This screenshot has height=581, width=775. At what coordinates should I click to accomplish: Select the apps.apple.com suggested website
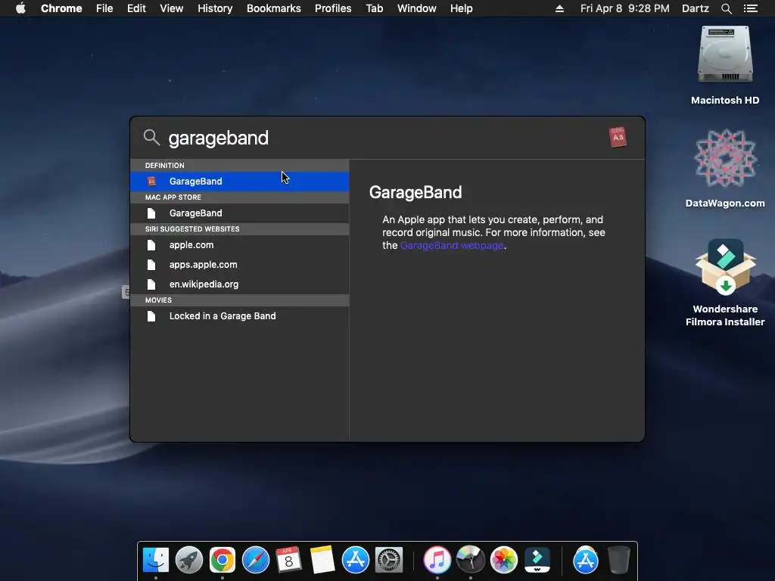(x=240, y=265)
